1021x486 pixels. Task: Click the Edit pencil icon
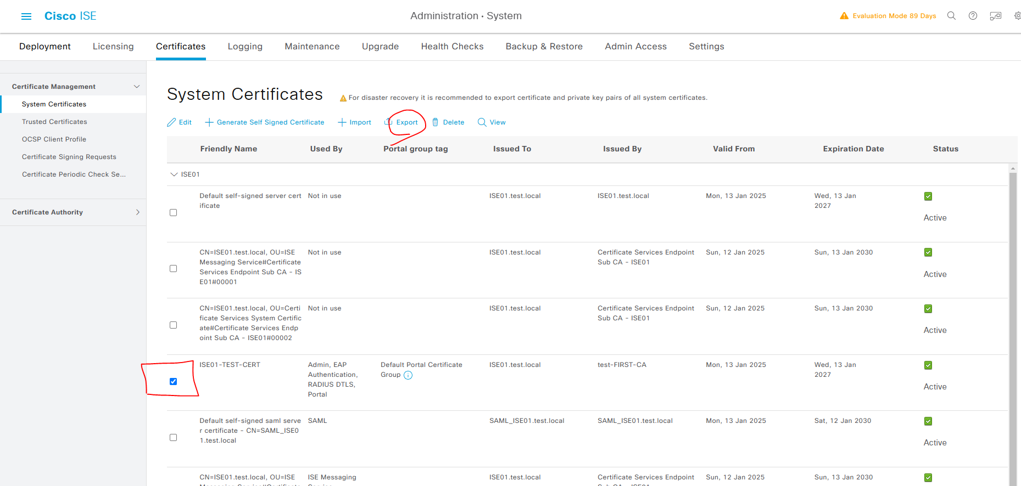coord(171,122)
